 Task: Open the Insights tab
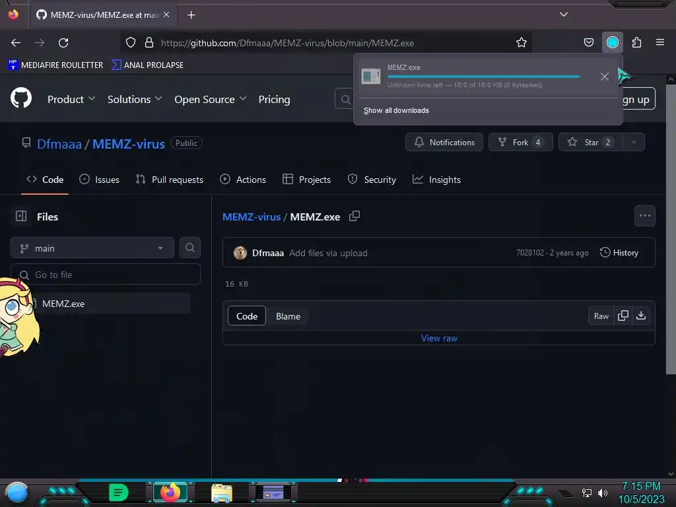click(436, 180)
